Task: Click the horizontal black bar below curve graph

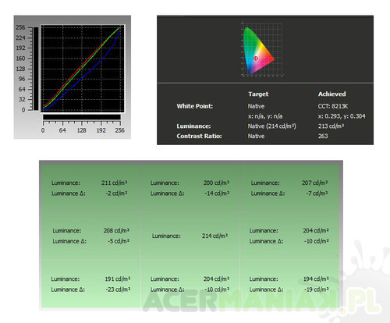Action: click(82, 117)
